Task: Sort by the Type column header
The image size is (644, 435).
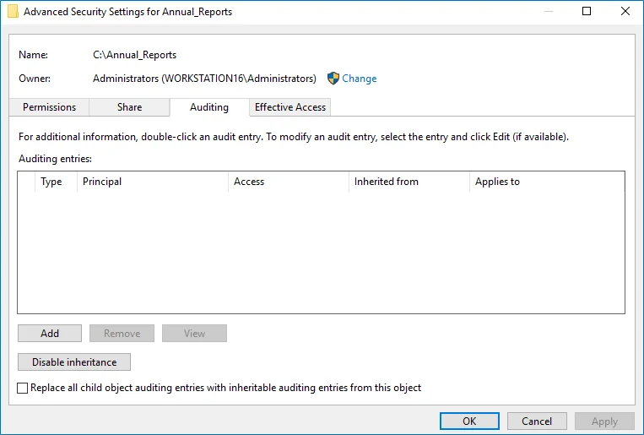Action: 56,182
